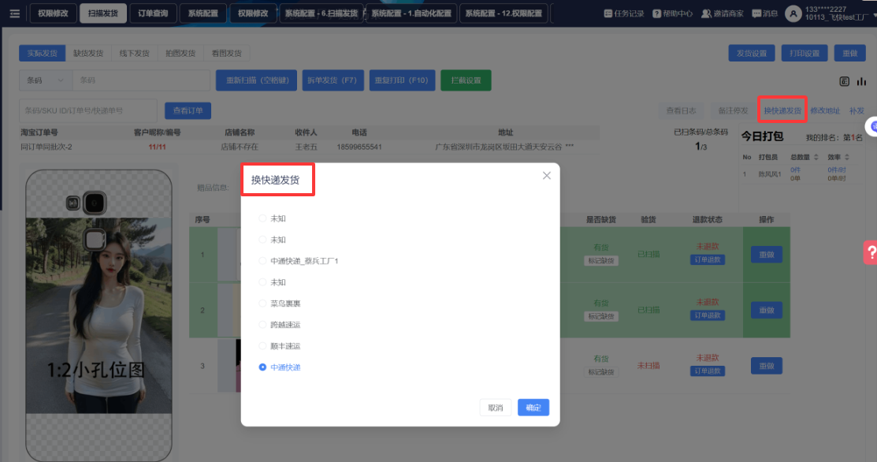
Task: Click the 修改地址 link
Action: coord(825,110)
